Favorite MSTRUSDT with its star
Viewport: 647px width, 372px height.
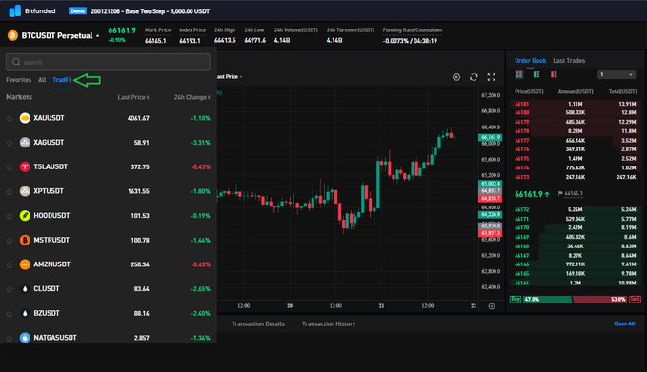tap(10, 241)
